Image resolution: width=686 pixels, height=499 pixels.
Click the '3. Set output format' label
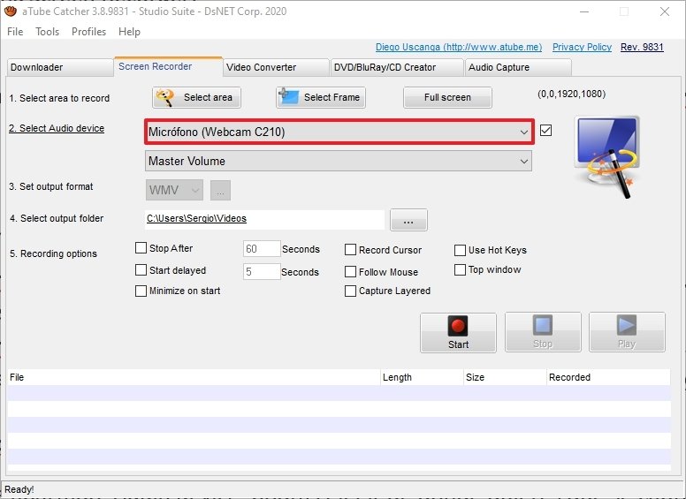[x=51, y=186]
